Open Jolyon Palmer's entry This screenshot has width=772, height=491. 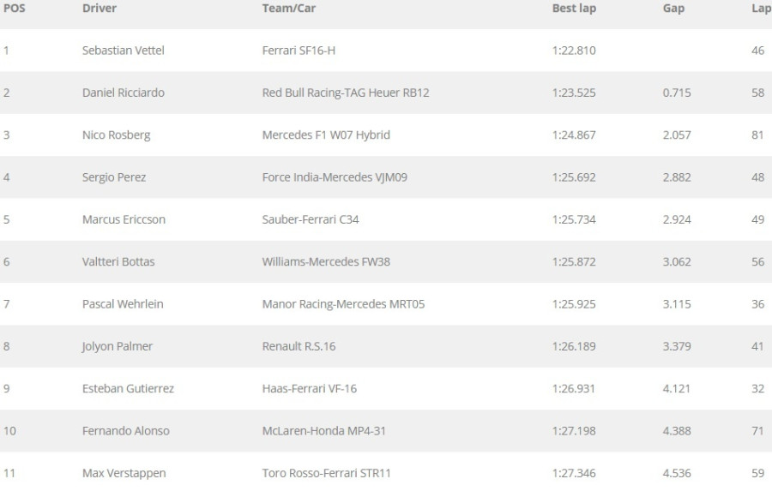click(x=118, y=346)
